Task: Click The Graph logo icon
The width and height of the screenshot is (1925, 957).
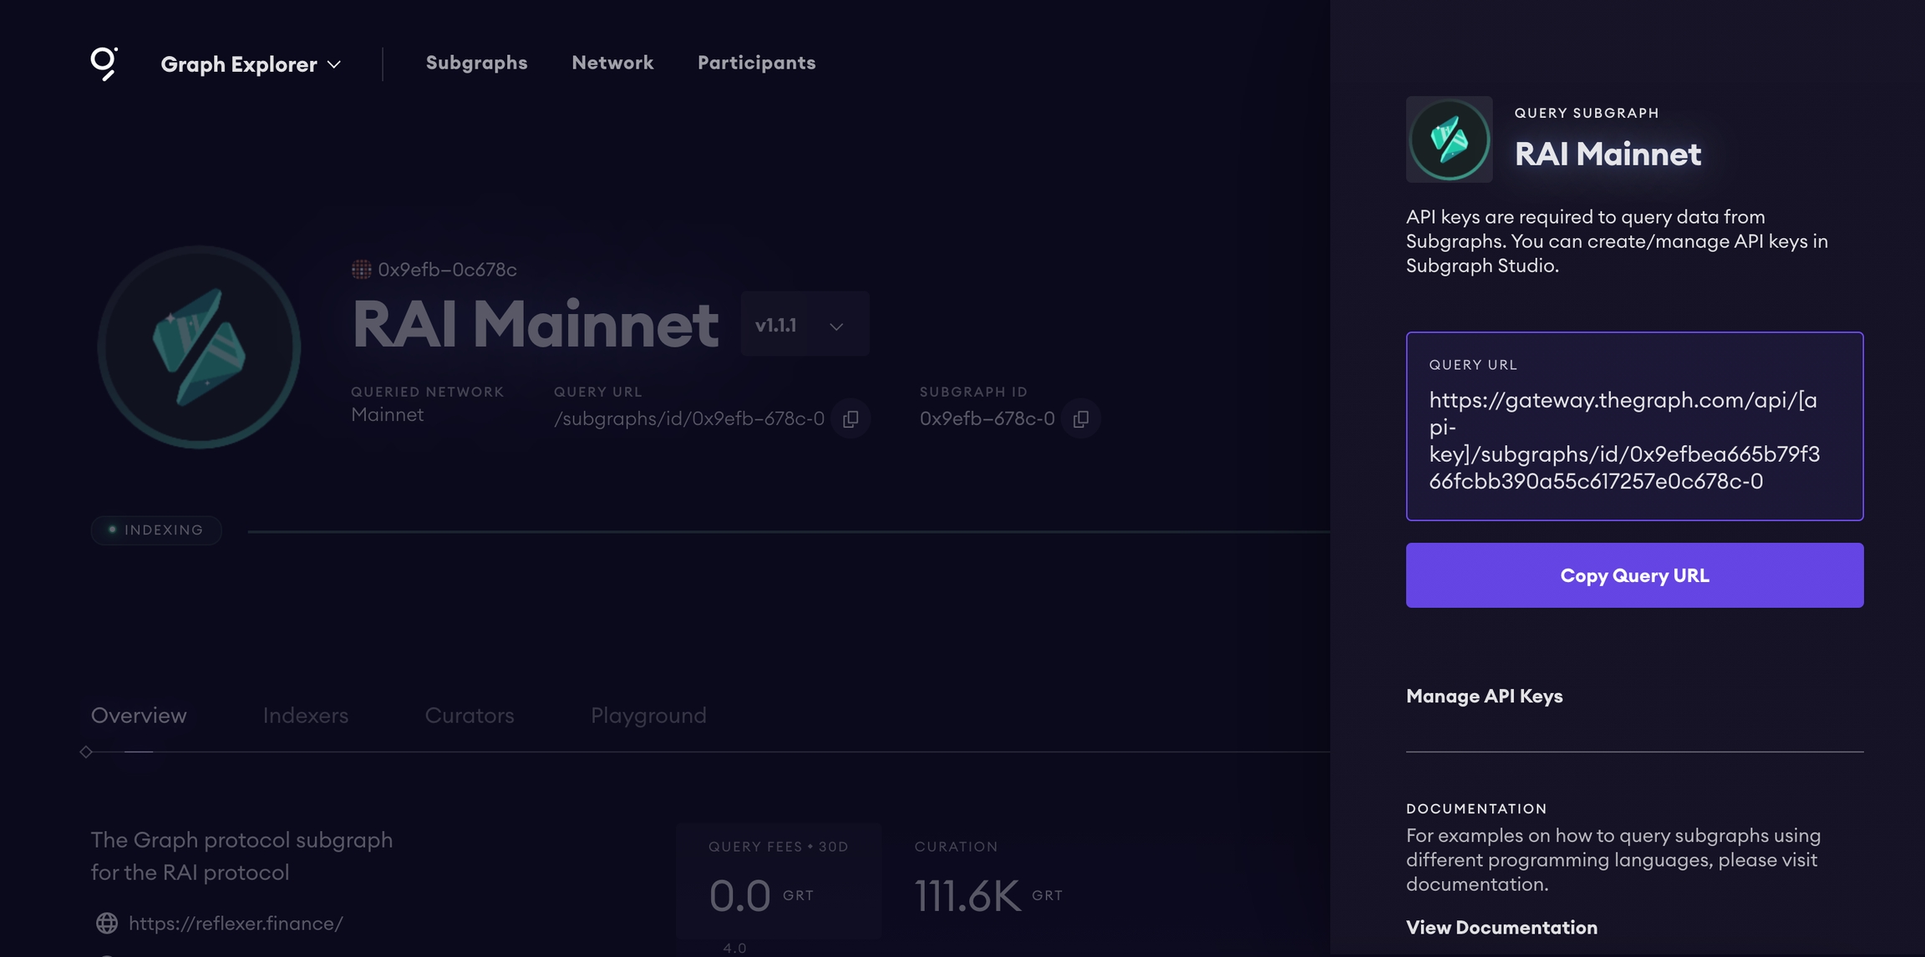Action: point(104,63)
